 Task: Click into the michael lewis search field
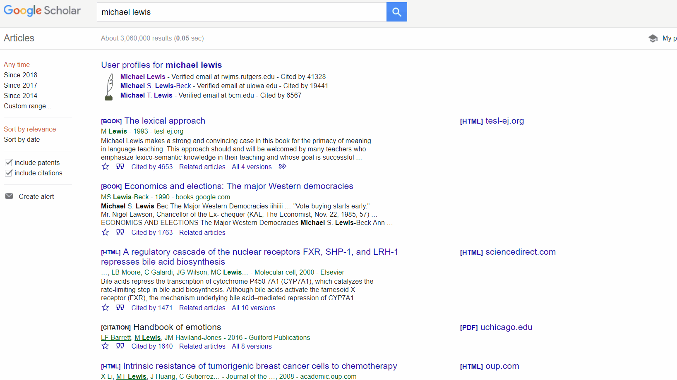[x=241, y=12]
